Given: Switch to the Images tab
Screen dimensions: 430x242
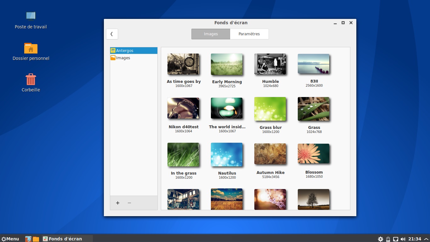Looking at the screenshot, I should 211,34.
